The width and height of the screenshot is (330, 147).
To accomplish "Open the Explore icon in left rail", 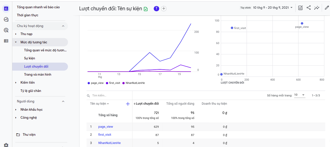I will [x=6, y=19].
